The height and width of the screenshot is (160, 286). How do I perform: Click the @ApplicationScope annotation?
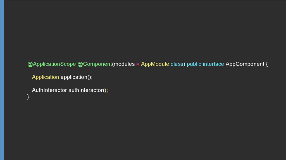51,64
